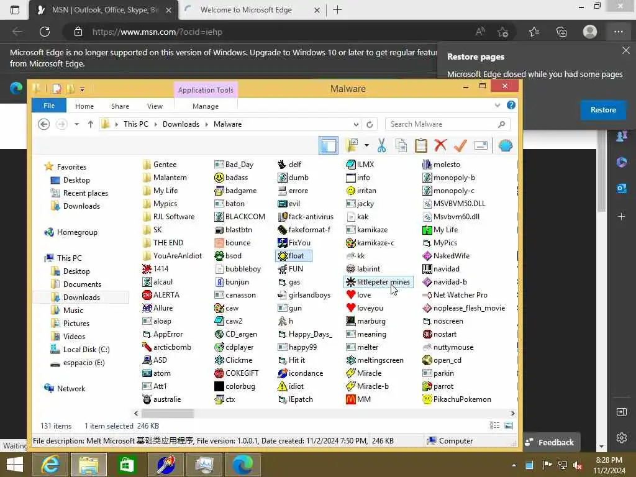
Task: Select the parrot file
Action: click(438, 386)
